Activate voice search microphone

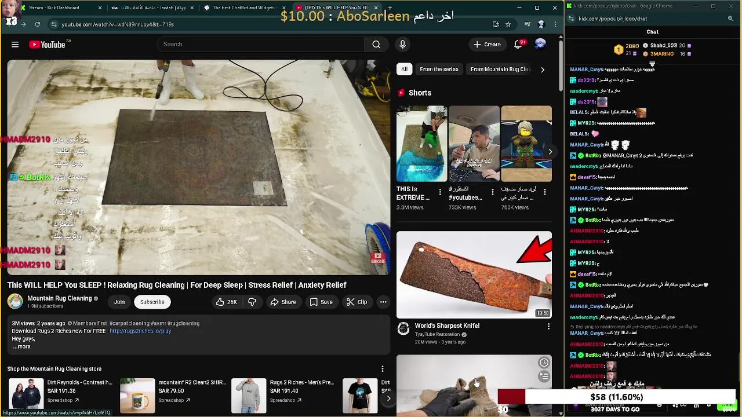[x=402, y=44]
